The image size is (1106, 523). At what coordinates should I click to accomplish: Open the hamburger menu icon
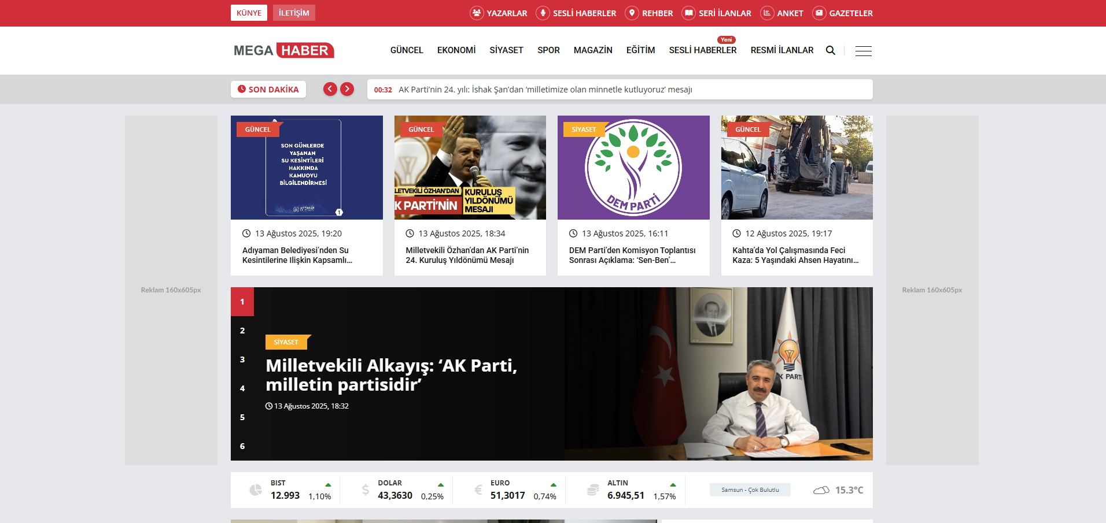pyautogui.click(x=864, y=51)
